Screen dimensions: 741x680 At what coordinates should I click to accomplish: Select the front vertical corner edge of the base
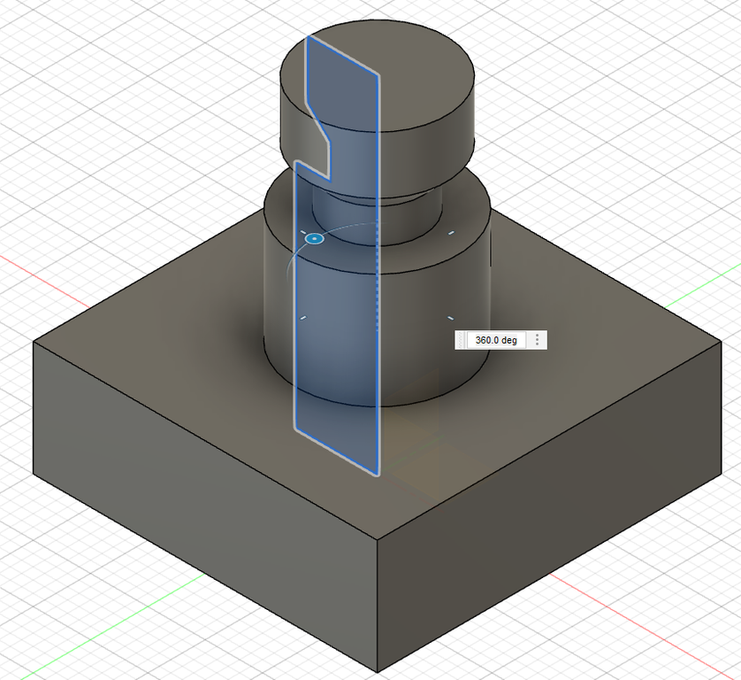378,602
